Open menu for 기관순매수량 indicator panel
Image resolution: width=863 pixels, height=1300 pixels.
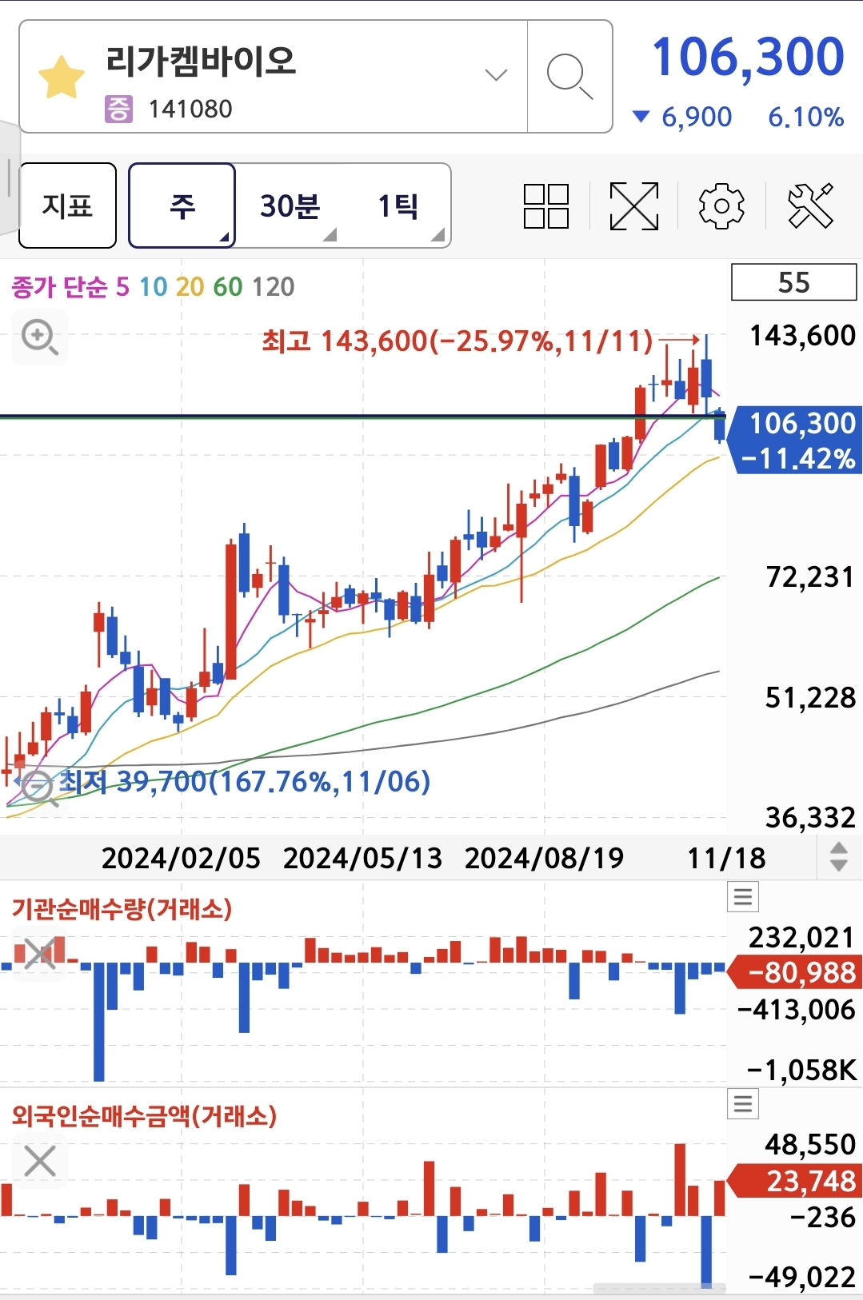tap(743, 897)
